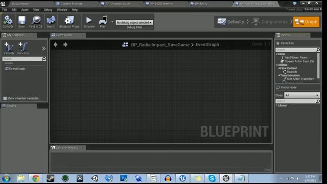Click EventGraph breadcrumb label
Viewport: 327px width, 184px height.
(x=207, y=44)
